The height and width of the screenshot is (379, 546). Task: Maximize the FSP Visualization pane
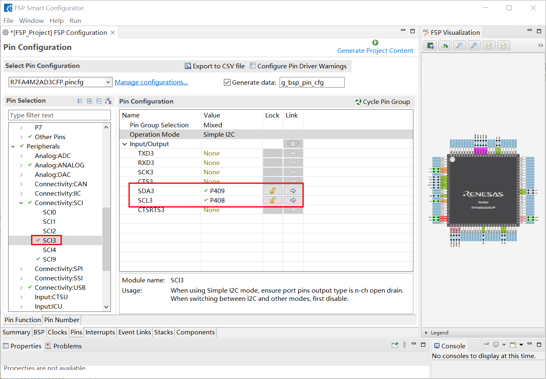point(539,31)
